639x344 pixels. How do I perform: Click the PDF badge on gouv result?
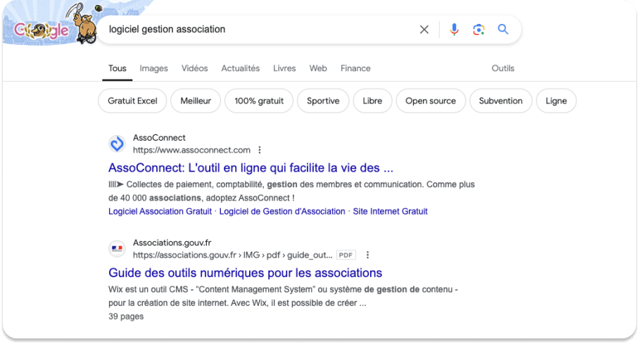[346, 255]
